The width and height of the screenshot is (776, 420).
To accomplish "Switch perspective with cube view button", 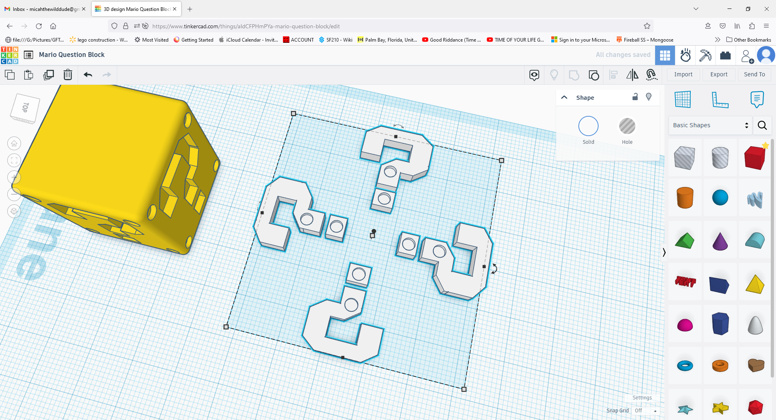I will pos(14,211).
